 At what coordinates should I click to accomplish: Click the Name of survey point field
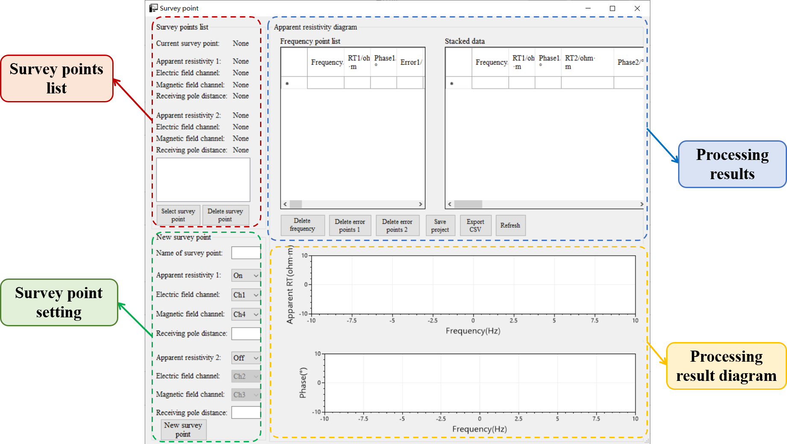pos(246,253)
